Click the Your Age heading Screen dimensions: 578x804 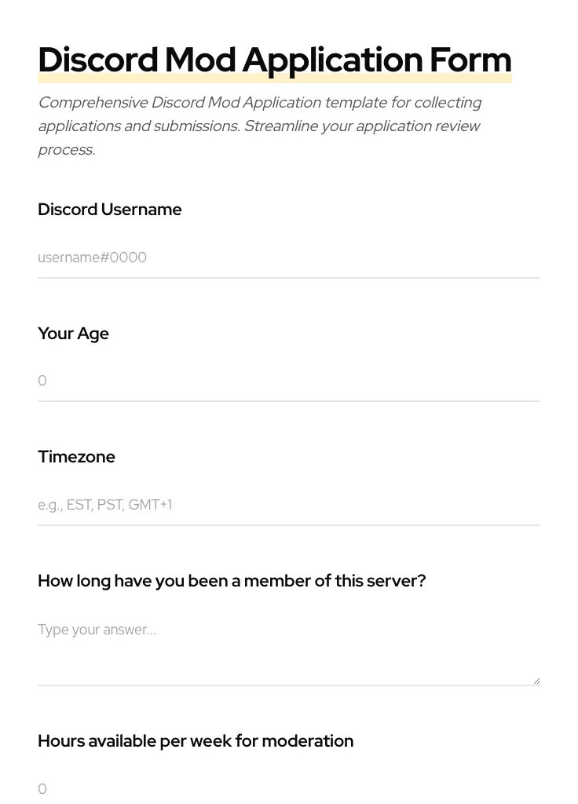pos(73,334)
